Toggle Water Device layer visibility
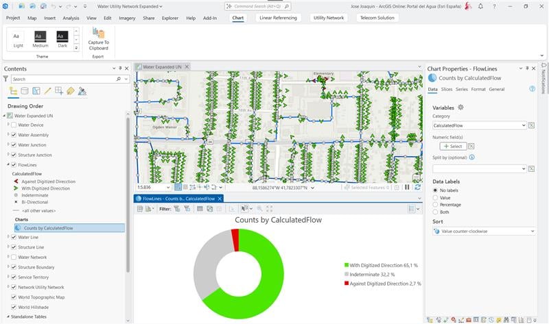Screen dimensions: 549x324 pos(14,125)
